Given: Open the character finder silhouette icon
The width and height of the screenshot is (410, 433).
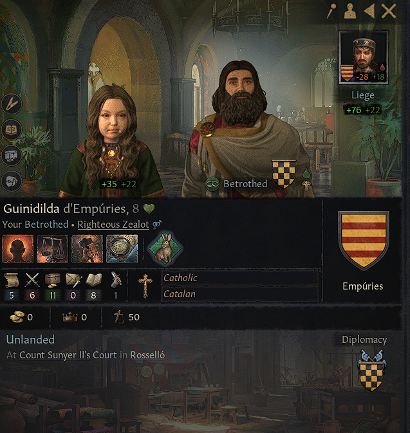Looking at the screenshot, I should (x=349, y=12).
